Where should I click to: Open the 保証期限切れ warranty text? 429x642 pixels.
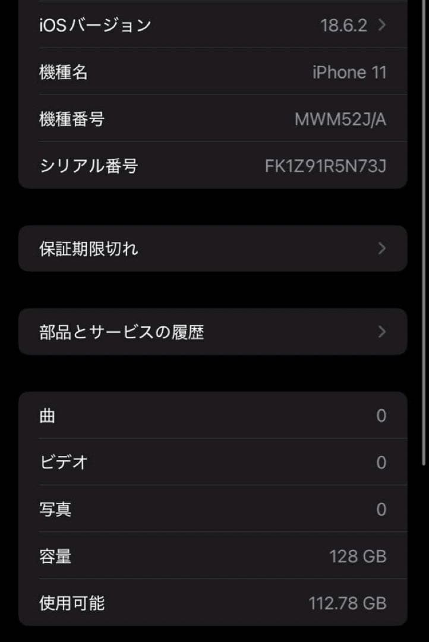[x=89, y=248]
